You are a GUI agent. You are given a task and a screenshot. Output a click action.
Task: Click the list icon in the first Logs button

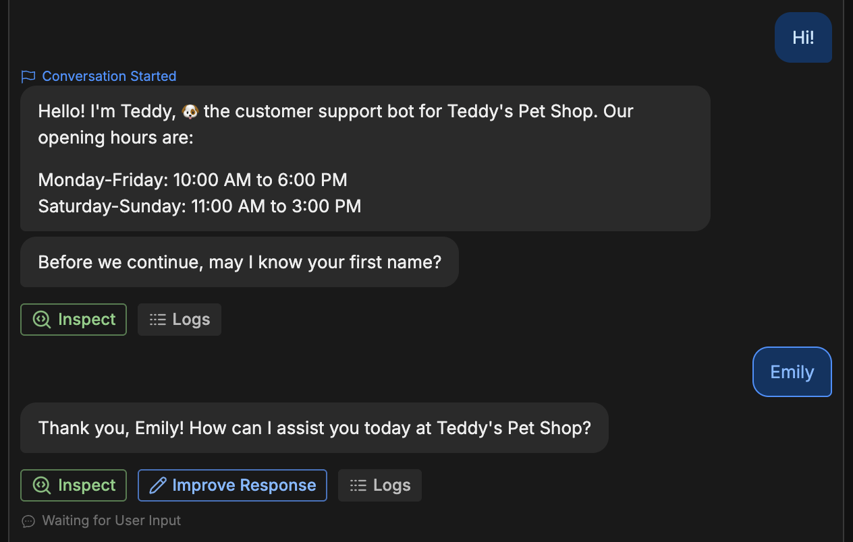[x=158, y=320]
